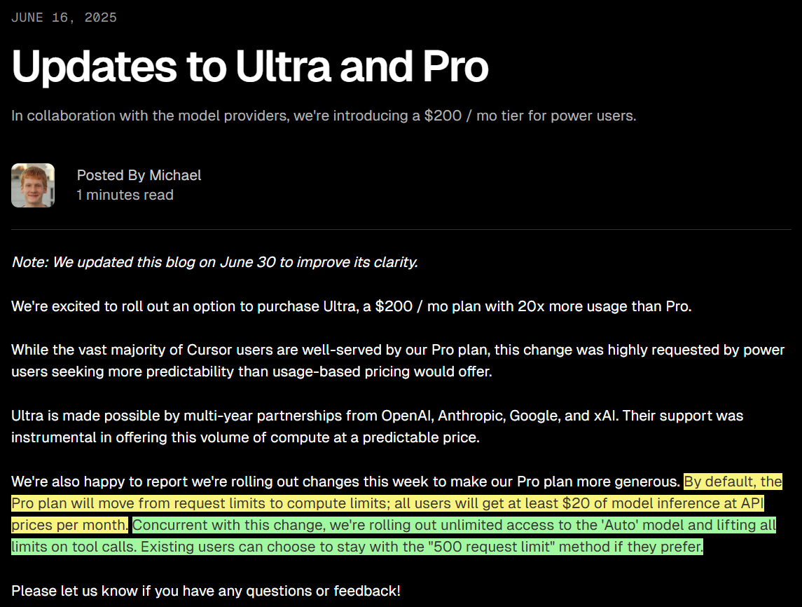Image resolution: width=802 pixels, height=607 pixels.
Task: Click 'Posted By Michael' author name
Action: pos(139,175)
